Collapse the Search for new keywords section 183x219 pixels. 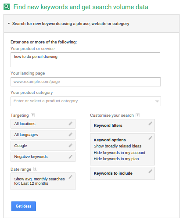click(9, 23)
